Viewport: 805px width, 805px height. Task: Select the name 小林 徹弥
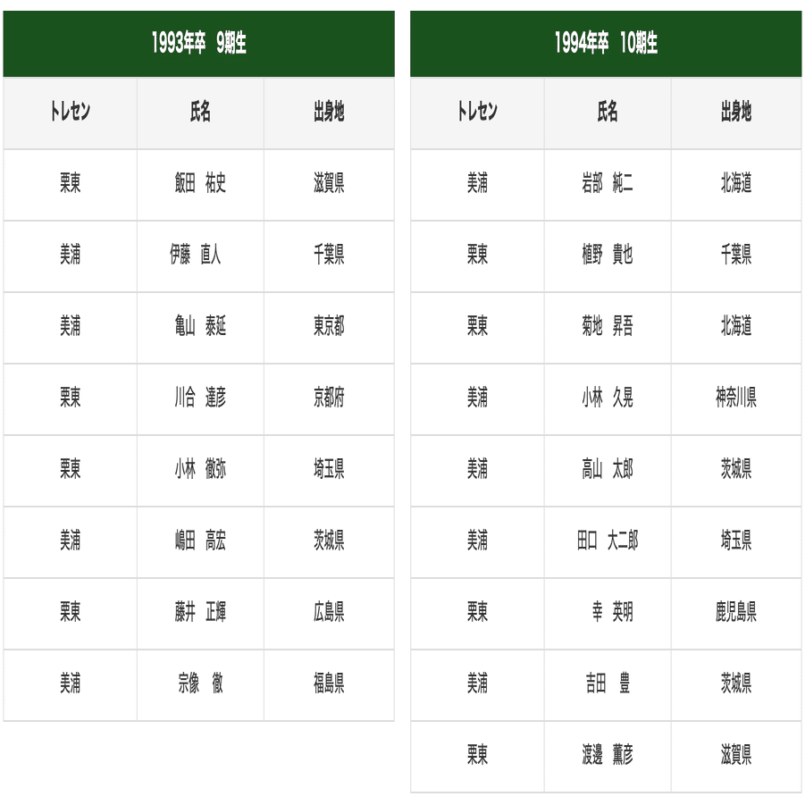200,468
